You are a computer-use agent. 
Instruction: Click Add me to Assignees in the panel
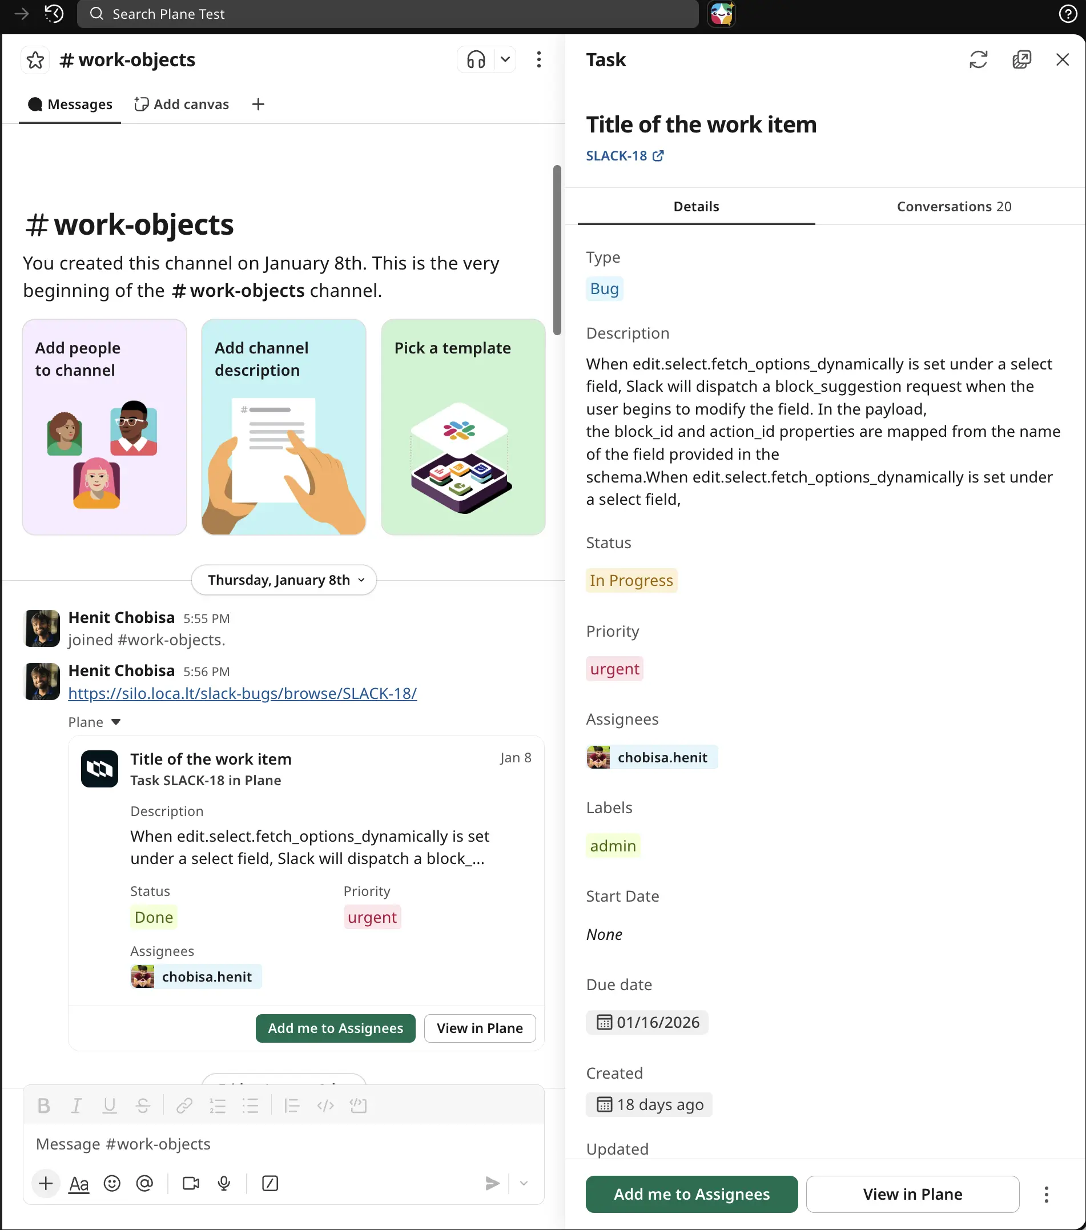(x=691, y=1194)
